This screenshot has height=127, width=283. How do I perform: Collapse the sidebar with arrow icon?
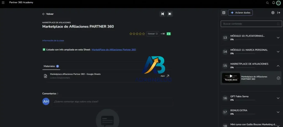(279, 13)
